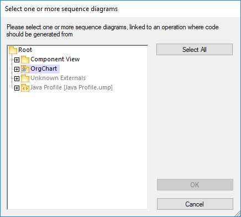Select Java Profile [Java Profile.ump] label
The image size is (241, 217).
pos(71,87)
